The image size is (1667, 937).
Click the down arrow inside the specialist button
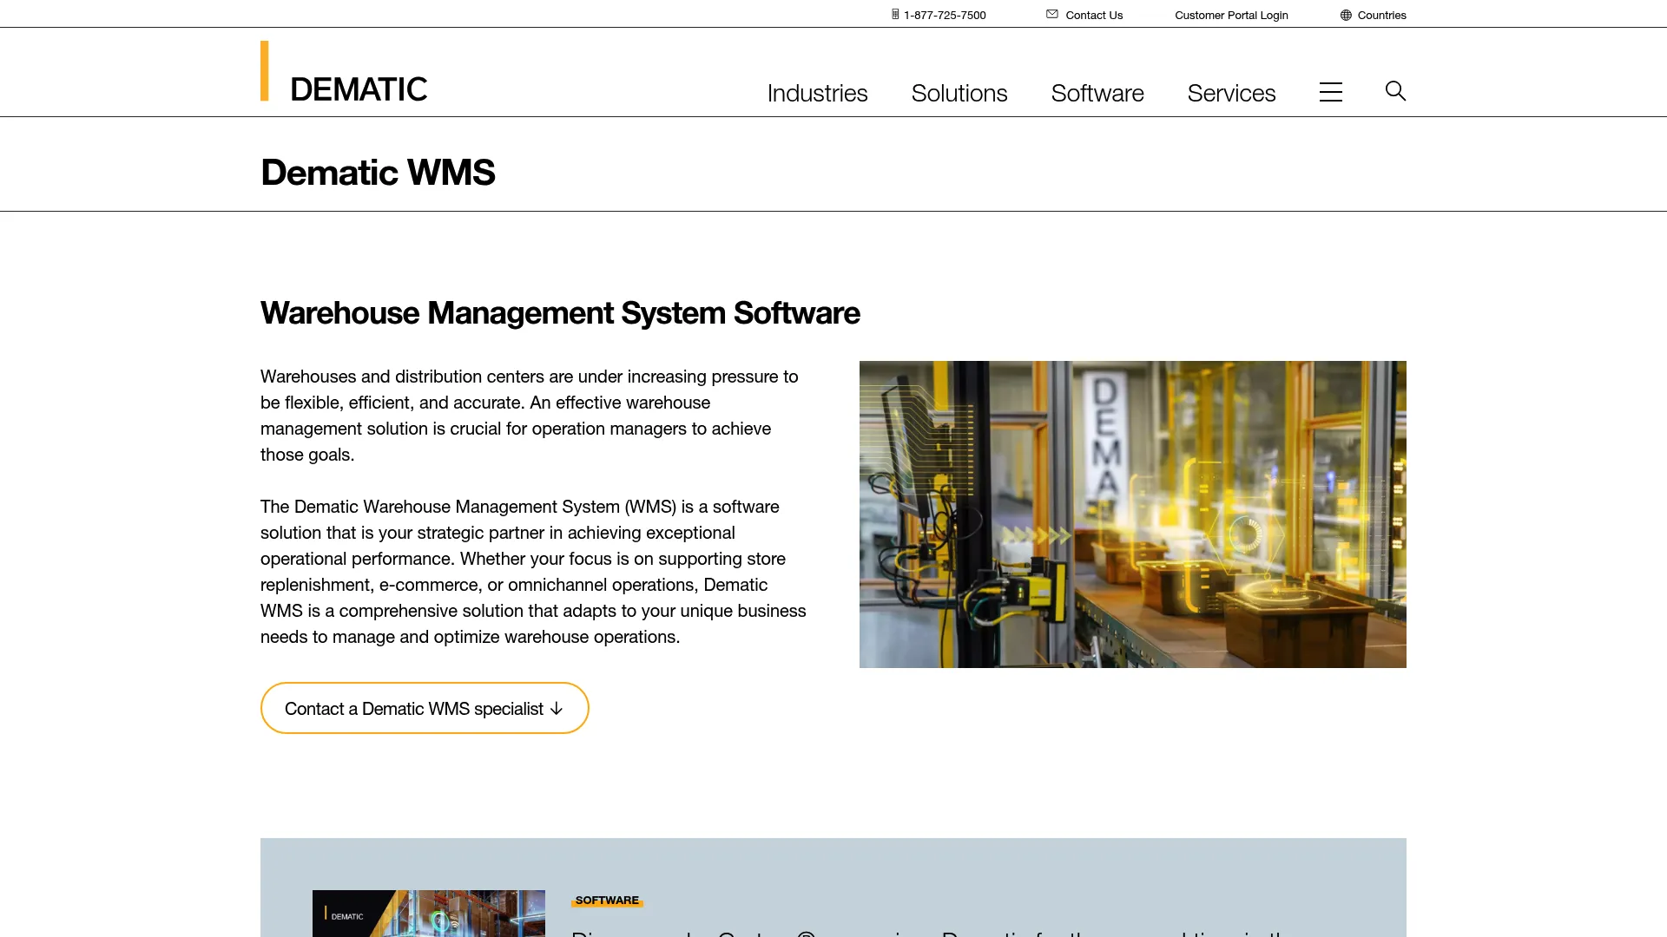[557, 709]
